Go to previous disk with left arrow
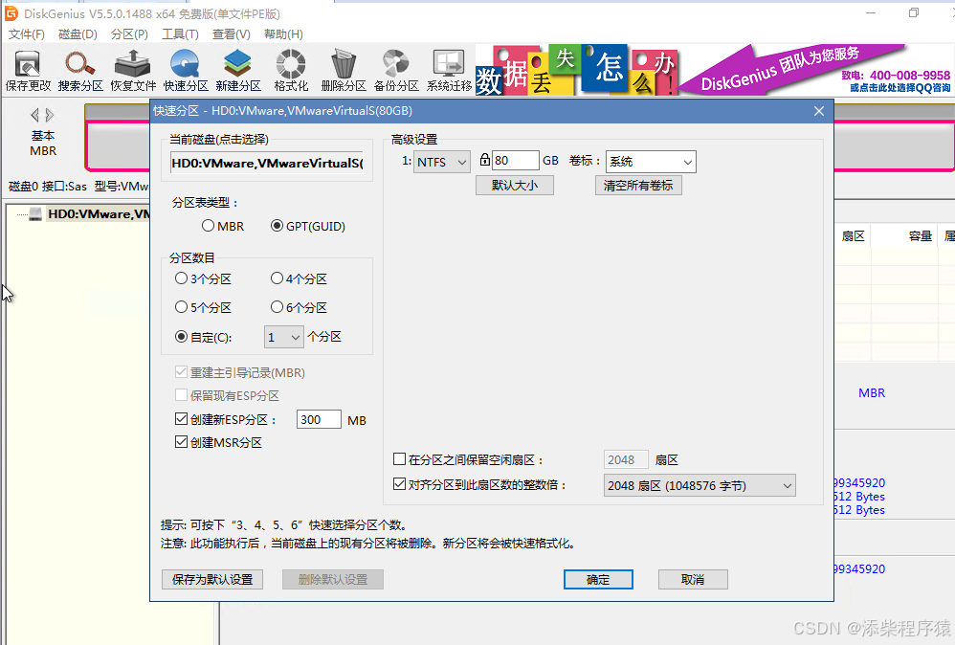Viewport: 955px width, 645px height. [x=34, y=115]
